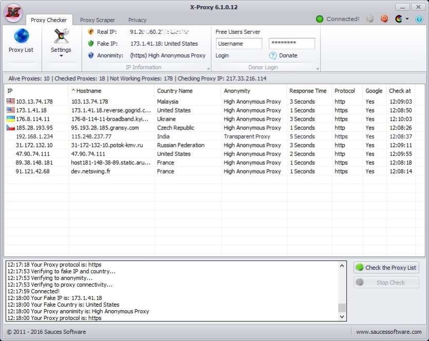
Task: Click the Alive Proxies: 10 status text
Action: pos(29,79)
